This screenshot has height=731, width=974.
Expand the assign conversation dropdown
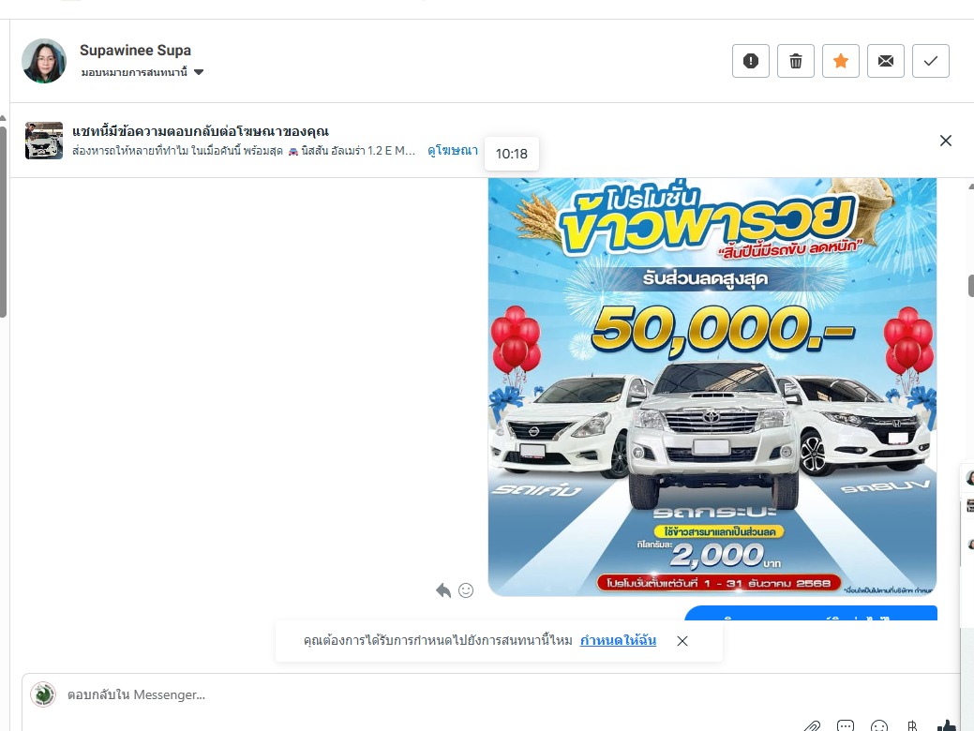(142, 73)
